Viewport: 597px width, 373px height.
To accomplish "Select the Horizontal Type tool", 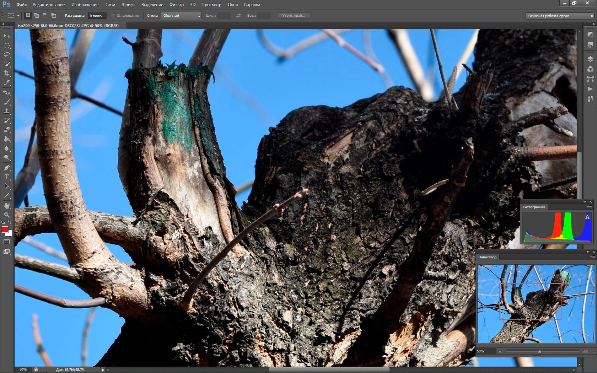I will point(7,177).
